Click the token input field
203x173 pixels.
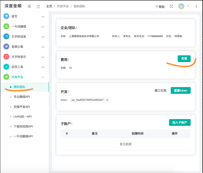pos(90,100)
